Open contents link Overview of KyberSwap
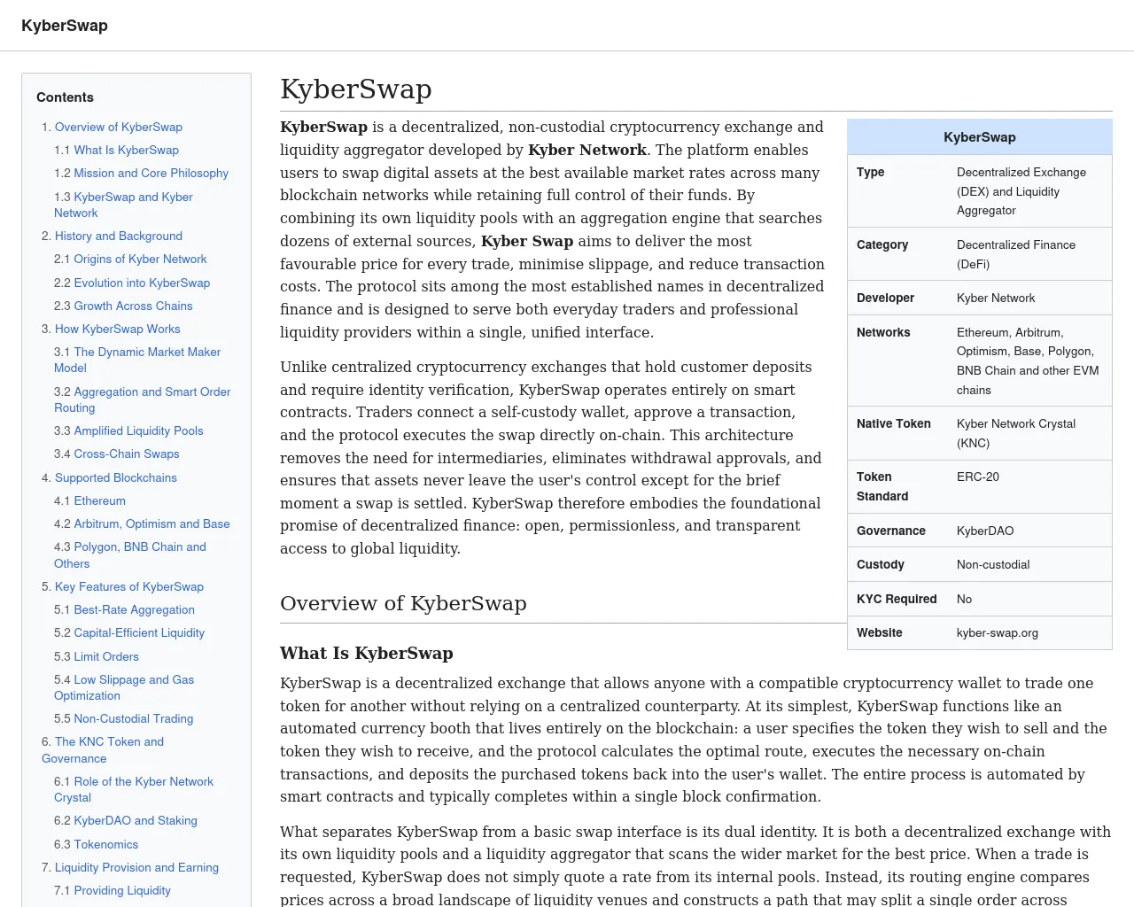Viewport: 1134px width, 907px height. (x=119, y=127)
